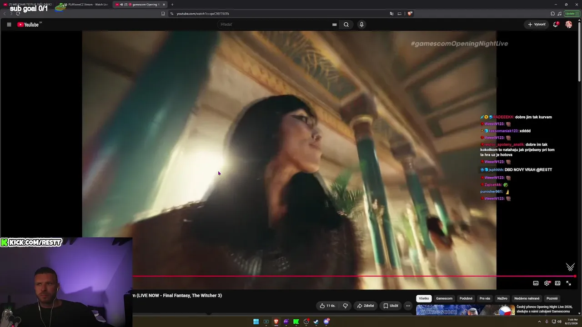Viewport: 582px width, 327px height.
Task: Open Steam from the taskbar
Action: tap(316, 322)
